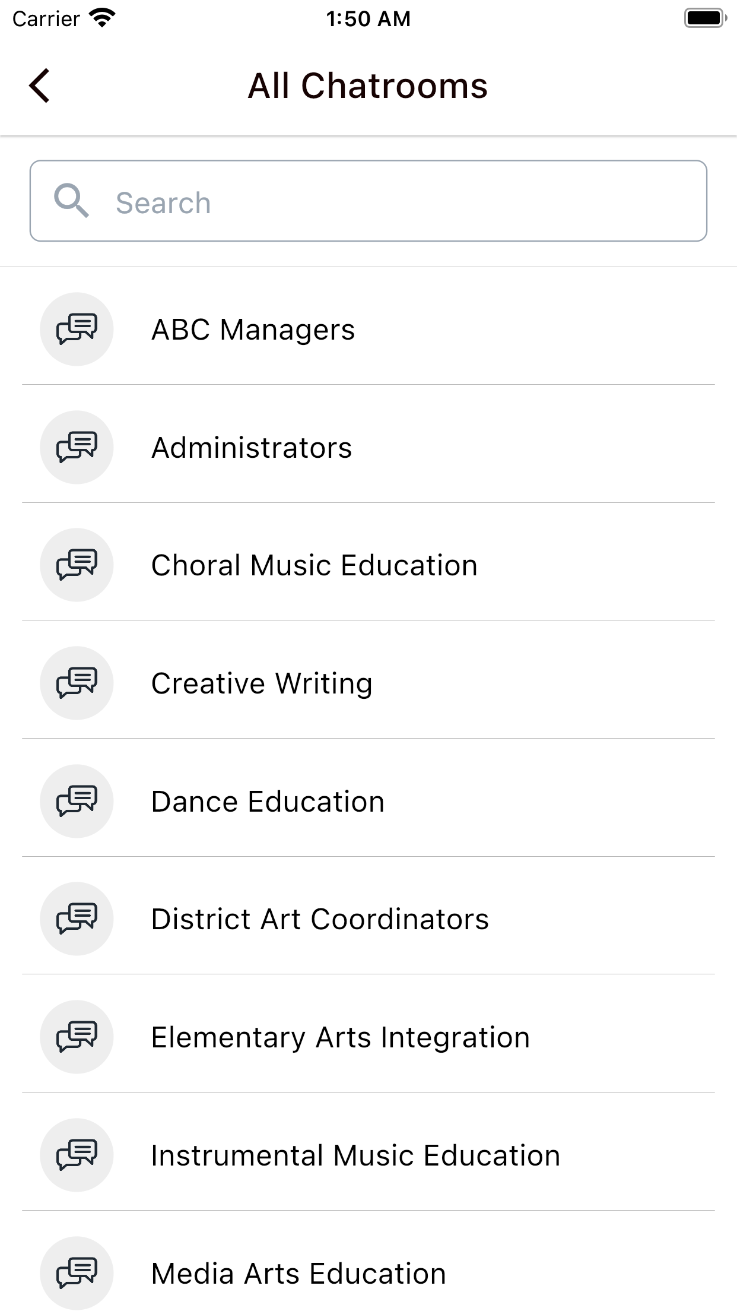Tap the chat icon beside Choral Music Education

point(77,565)
